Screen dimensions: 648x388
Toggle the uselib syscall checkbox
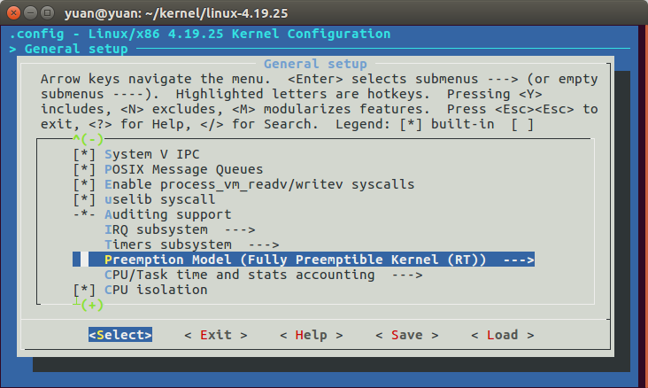point(84,200)
